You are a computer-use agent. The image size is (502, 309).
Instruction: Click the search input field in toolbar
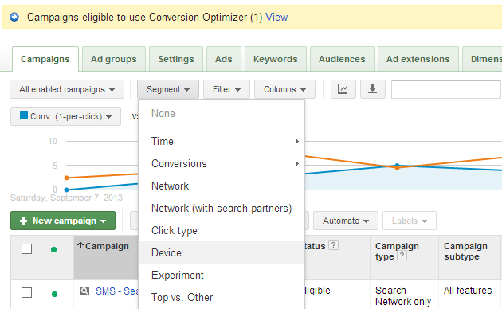(x=446, y=89)
